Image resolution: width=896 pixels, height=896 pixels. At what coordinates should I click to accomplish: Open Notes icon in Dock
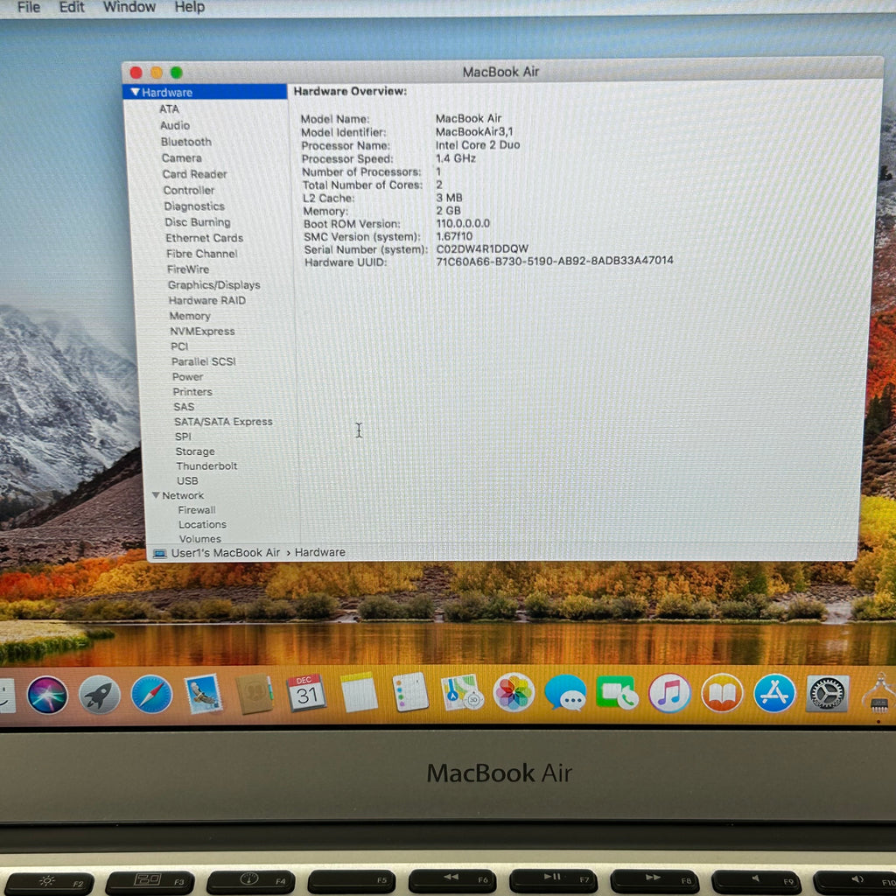click(359, 693)
